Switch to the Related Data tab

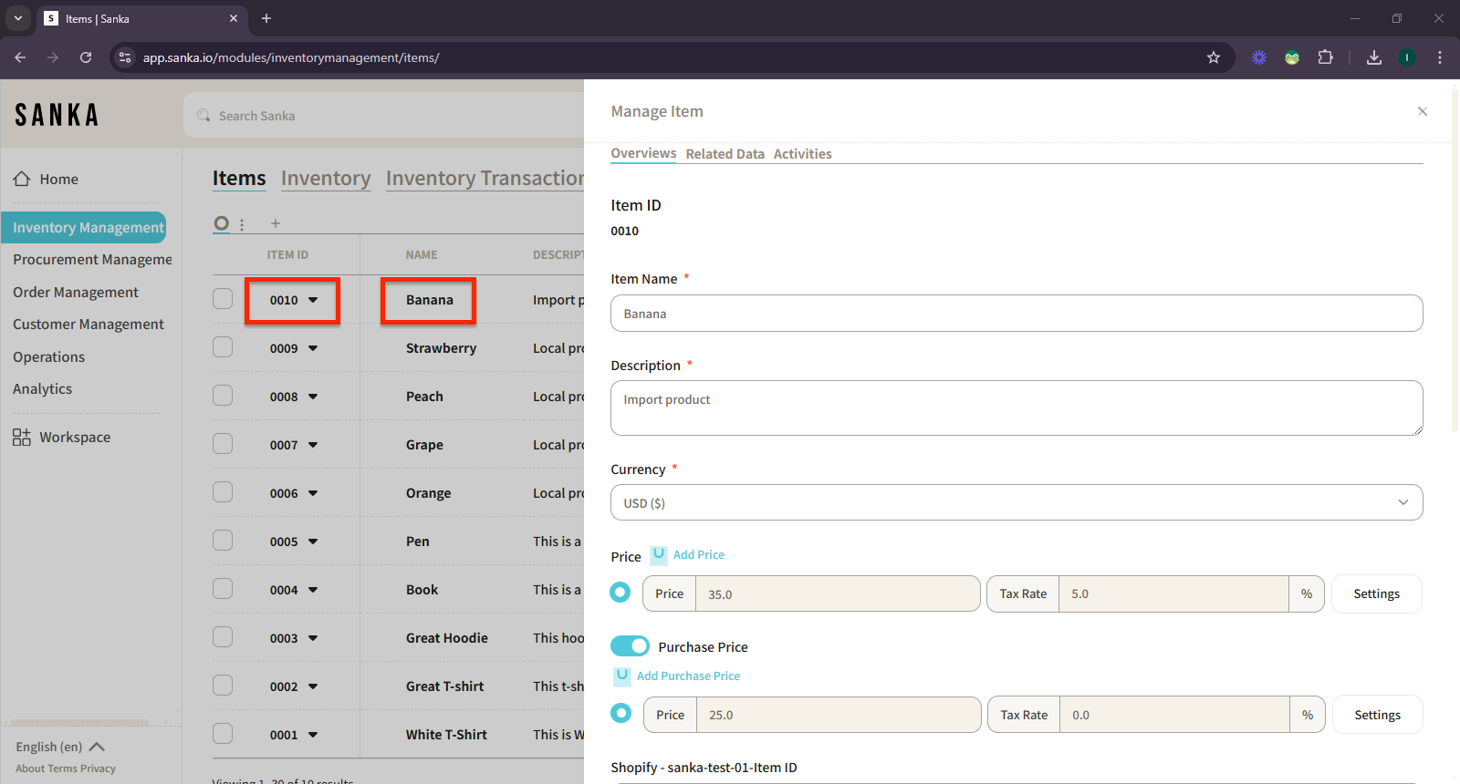point(725,154)
